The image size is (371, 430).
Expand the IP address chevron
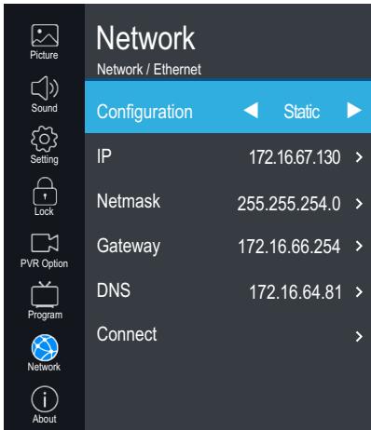pos(359,157)
